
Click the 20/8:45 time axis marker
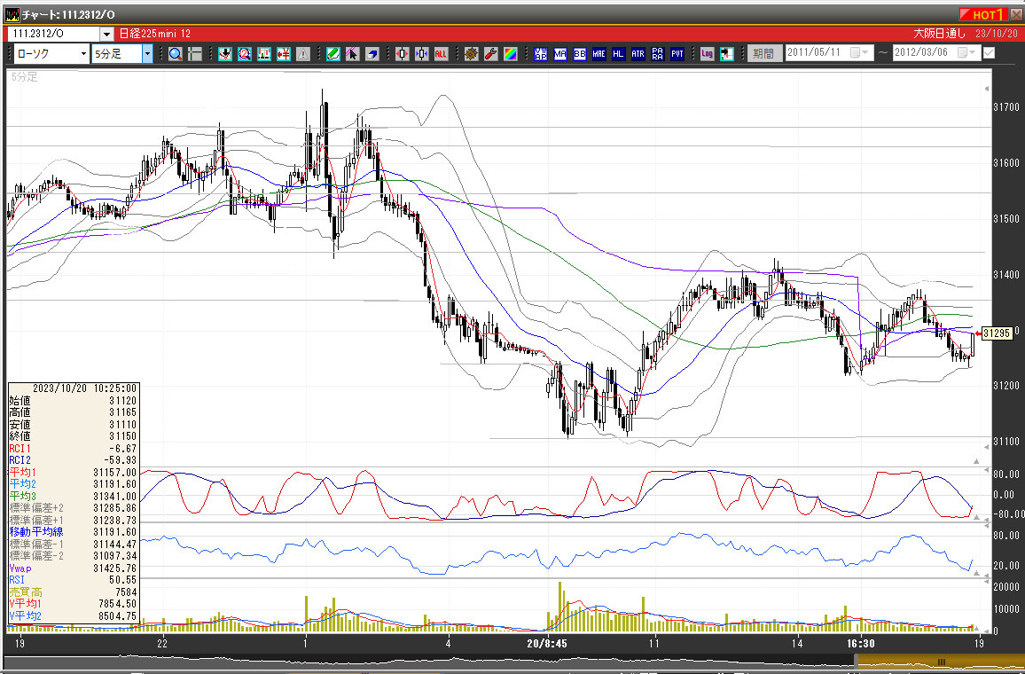tap(547, 644)
